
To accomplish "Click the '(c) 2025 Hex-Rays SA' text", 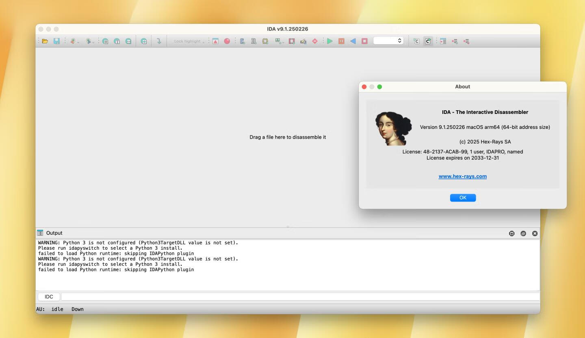I will (485, 142).
